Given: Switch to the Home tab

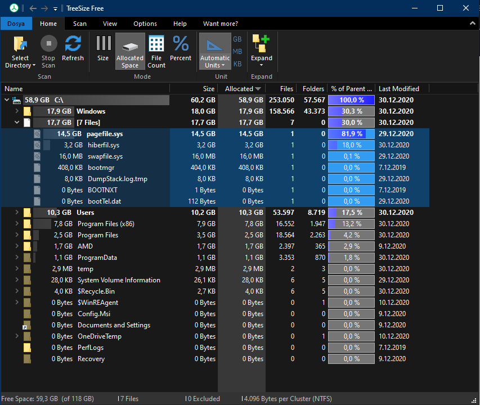Looking at the screenshot, I should click(48, 24).
